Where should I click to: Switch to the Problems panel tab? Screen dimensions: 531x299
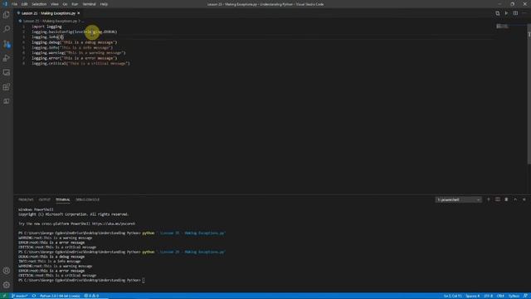point(26,199)
